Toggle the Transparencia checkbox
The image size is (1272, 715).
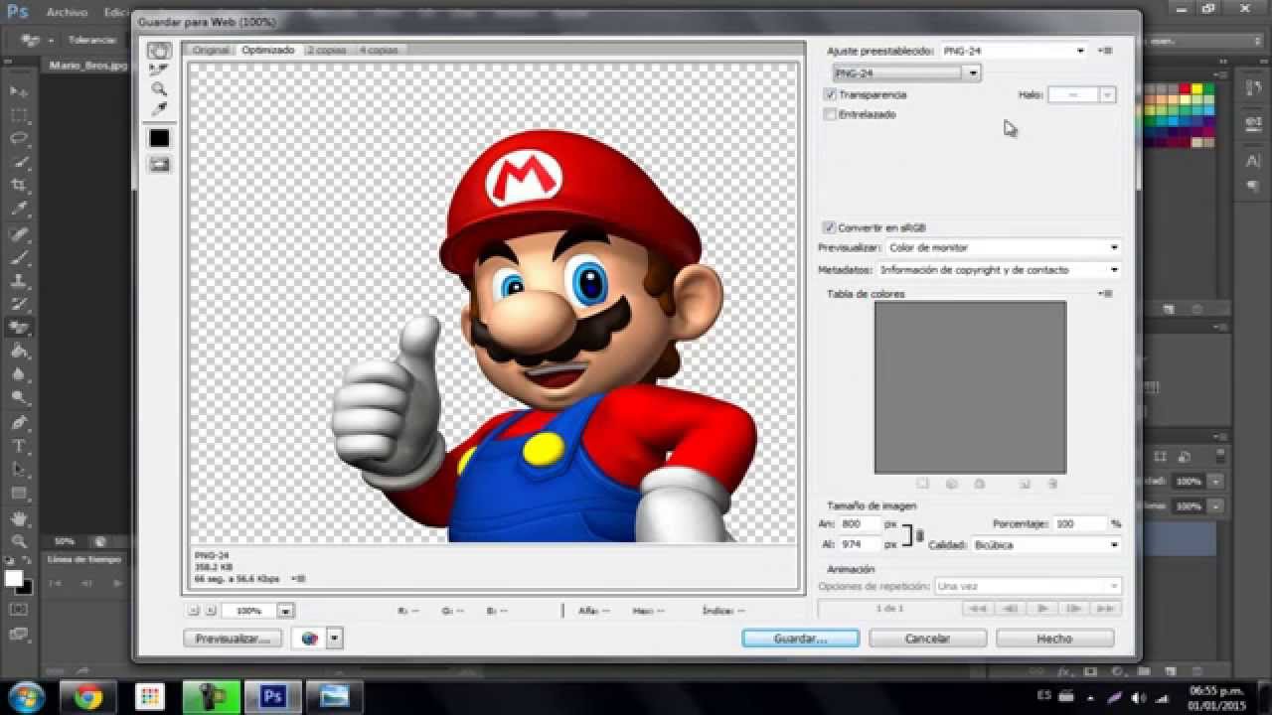coord(831,94)
